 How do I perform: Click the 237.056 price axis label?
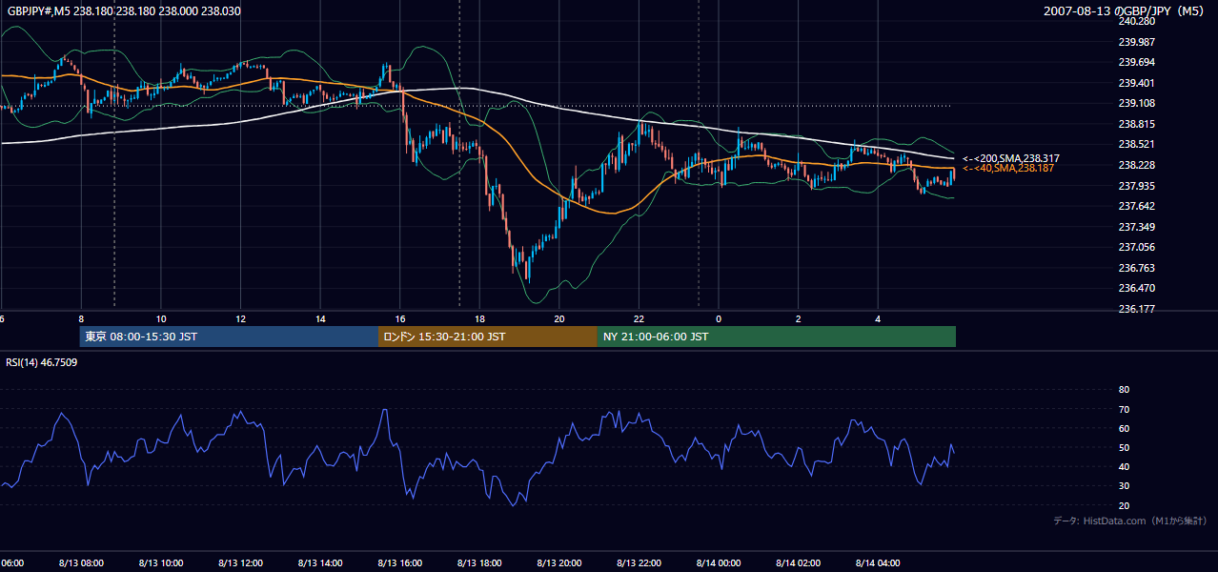tap(1136, 247)
